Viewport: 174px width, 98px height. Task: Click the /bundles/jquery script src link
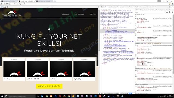tap(119, 41)
